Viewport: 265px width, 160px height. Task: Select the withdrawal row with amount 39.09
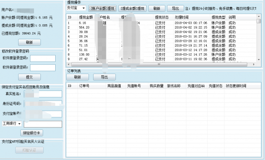pos(161,32)
